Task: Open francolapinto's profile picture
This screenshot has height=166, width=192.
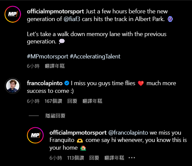Action: (13, 86)
